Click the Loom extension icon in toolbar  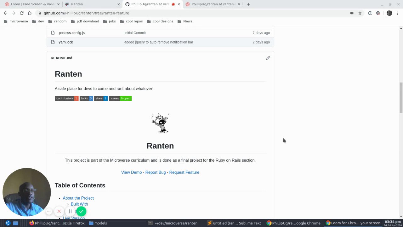click(x=378, y=13)
